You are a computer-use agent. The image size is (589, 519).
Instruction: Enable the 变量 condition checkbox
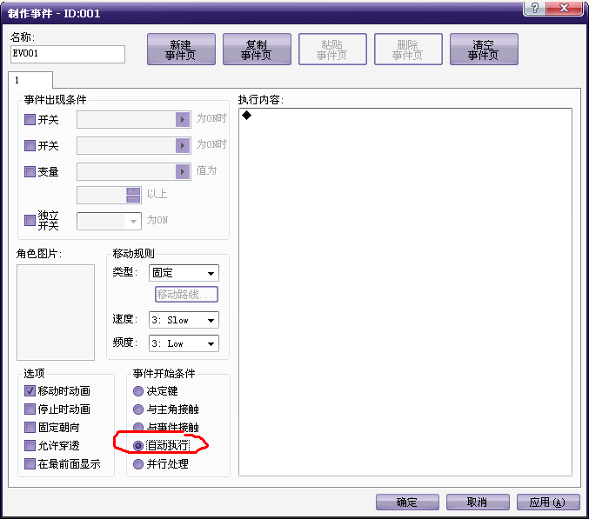pos(30,172)
